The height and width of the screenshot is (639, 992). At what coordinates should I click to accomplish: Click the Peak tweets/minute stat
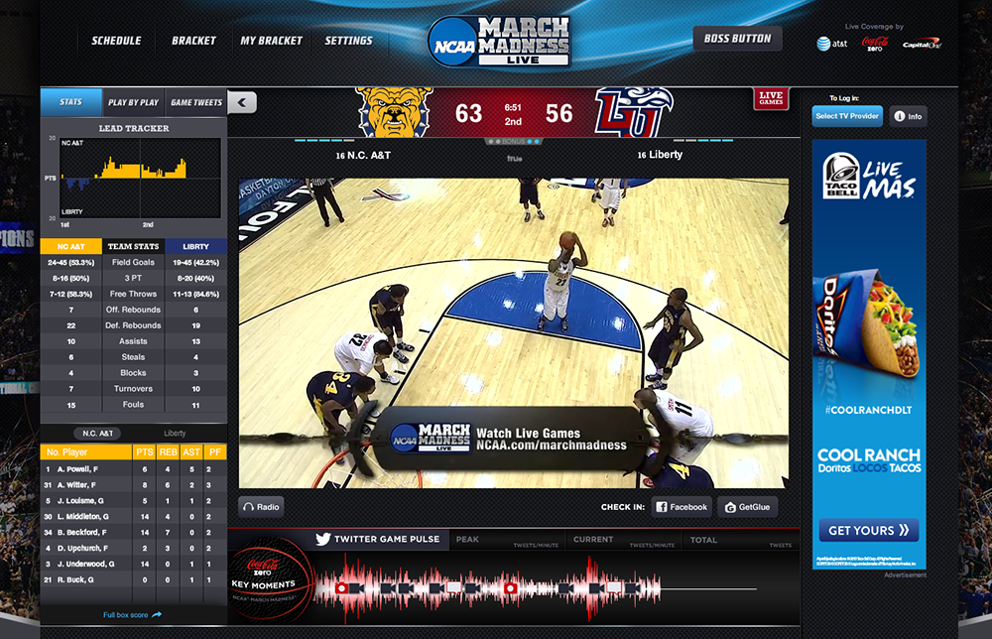tap(506, 540)
